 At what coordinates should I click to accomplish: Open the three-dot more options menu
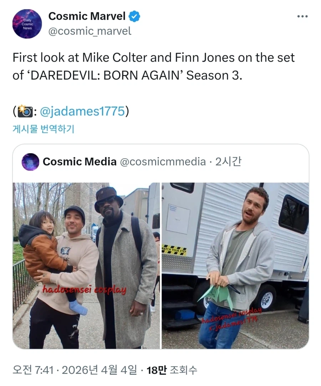tap(302, 16)
